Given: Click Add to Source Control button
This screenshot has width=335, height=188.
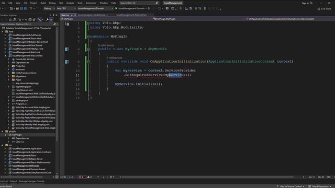Looking at the screenshot, I should [291, 186].
